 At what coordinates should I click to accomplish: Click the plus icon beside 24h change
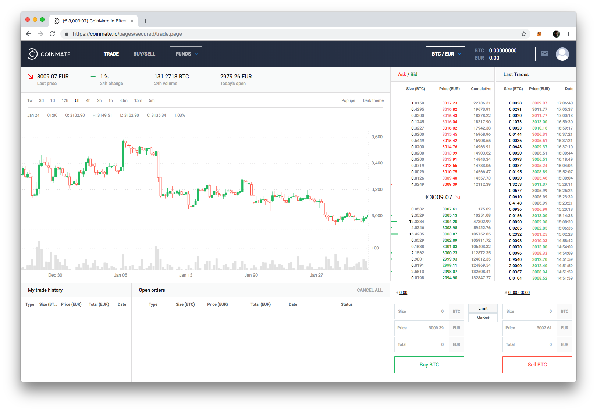point(93,76)
